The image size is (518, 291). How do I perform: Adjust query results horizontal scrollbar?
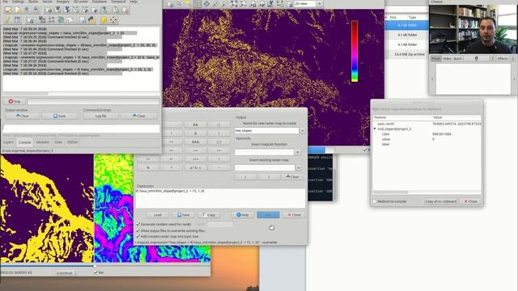tap(391, 192)
